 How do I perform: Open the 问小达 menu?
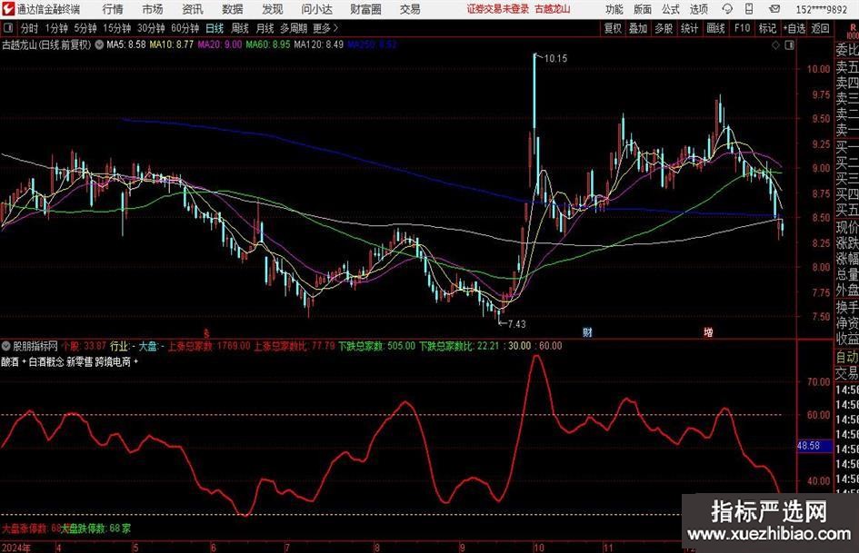[x=316, y=9]
